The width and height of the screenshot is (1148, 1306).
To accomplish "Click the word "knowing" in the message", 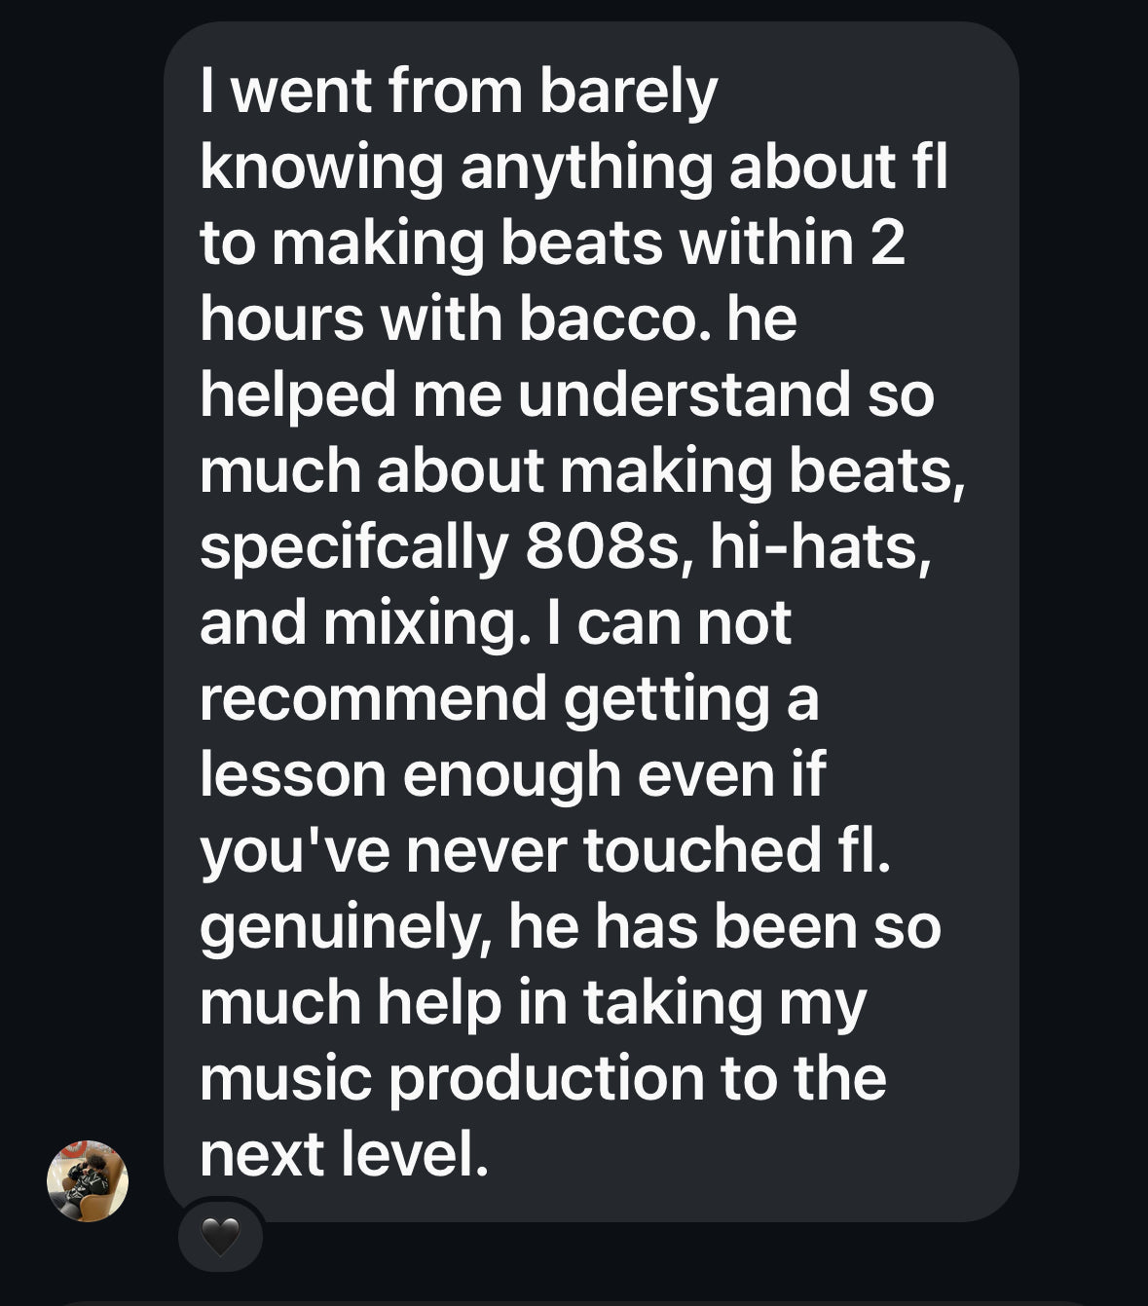I will coord(321,168).
